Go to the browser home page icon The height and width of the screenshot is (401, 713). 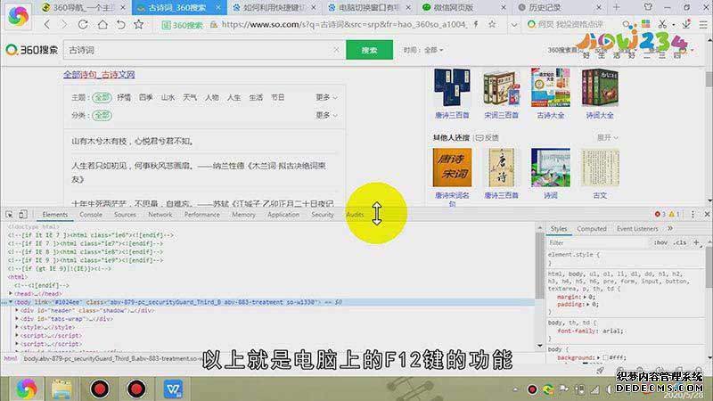point(102,24)
